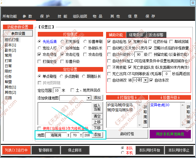Select 庄园 in the function list
This screenshot has width=196, height=158.
[8, 98]
